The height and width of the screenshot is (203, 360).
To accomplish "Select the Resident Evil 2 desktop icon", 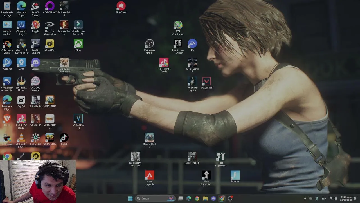I will pyautogui.click(x=150, y=141).
